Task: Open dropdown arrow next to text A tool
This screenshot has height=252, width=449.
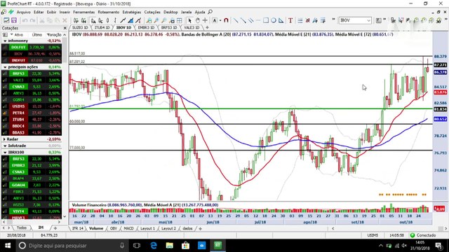Action: click(x=220, y=20)
